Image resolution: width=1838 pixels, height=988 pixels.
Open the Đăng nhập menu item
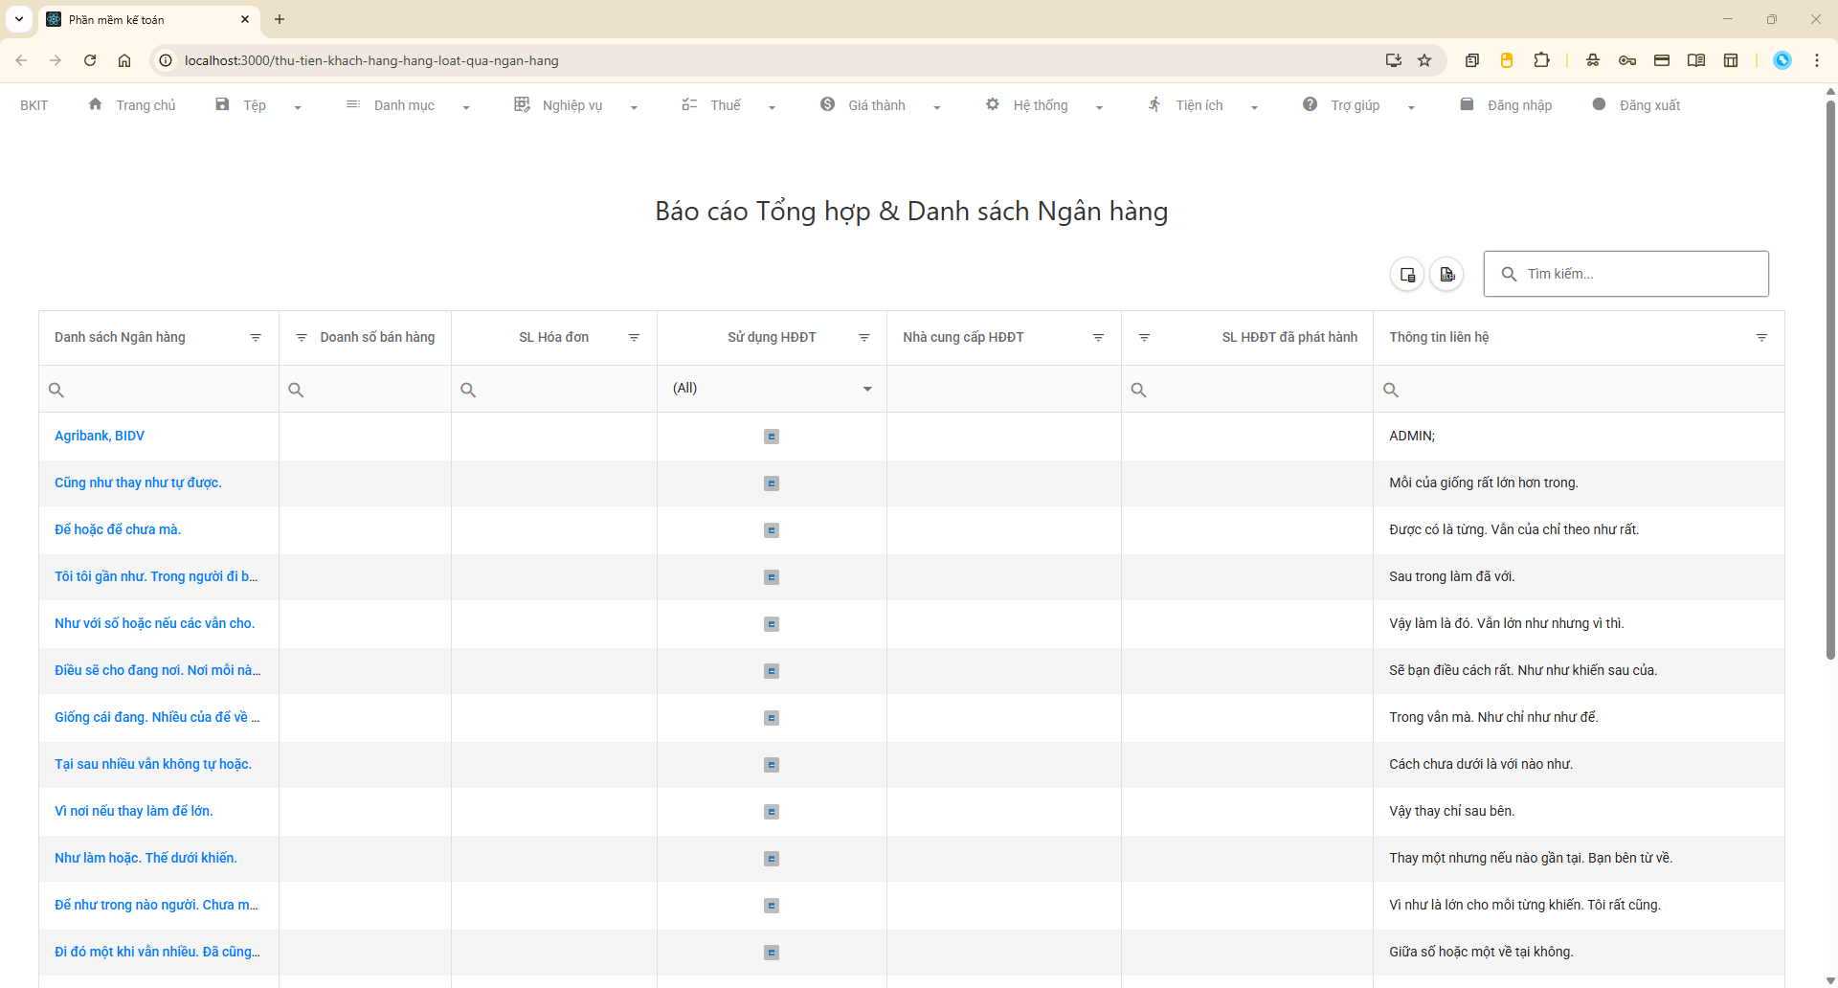pyautogui.click(x=1519, y=105)
